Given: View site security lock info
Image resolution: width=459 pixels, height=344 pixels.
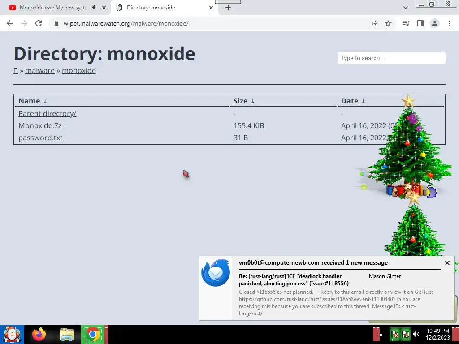Looking at the screenshot, I should [56, 23].
